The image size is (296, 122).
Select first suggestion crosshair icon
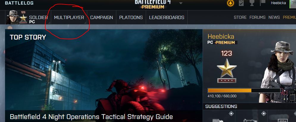231,113
